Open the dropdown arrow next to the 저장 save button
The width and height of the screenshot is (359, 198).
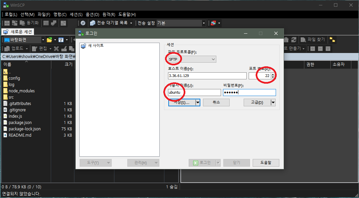(x=198, y=103)
